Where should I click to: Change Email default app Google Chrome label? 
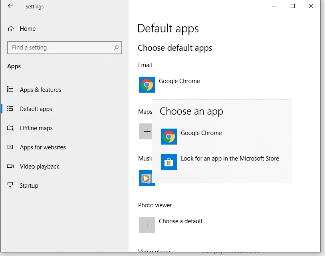coord(179,81)
